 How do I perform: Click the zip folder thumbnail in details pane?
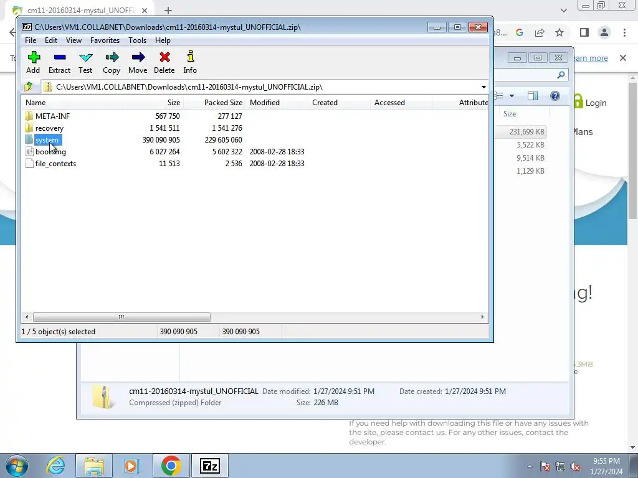[x=103, y=397]
